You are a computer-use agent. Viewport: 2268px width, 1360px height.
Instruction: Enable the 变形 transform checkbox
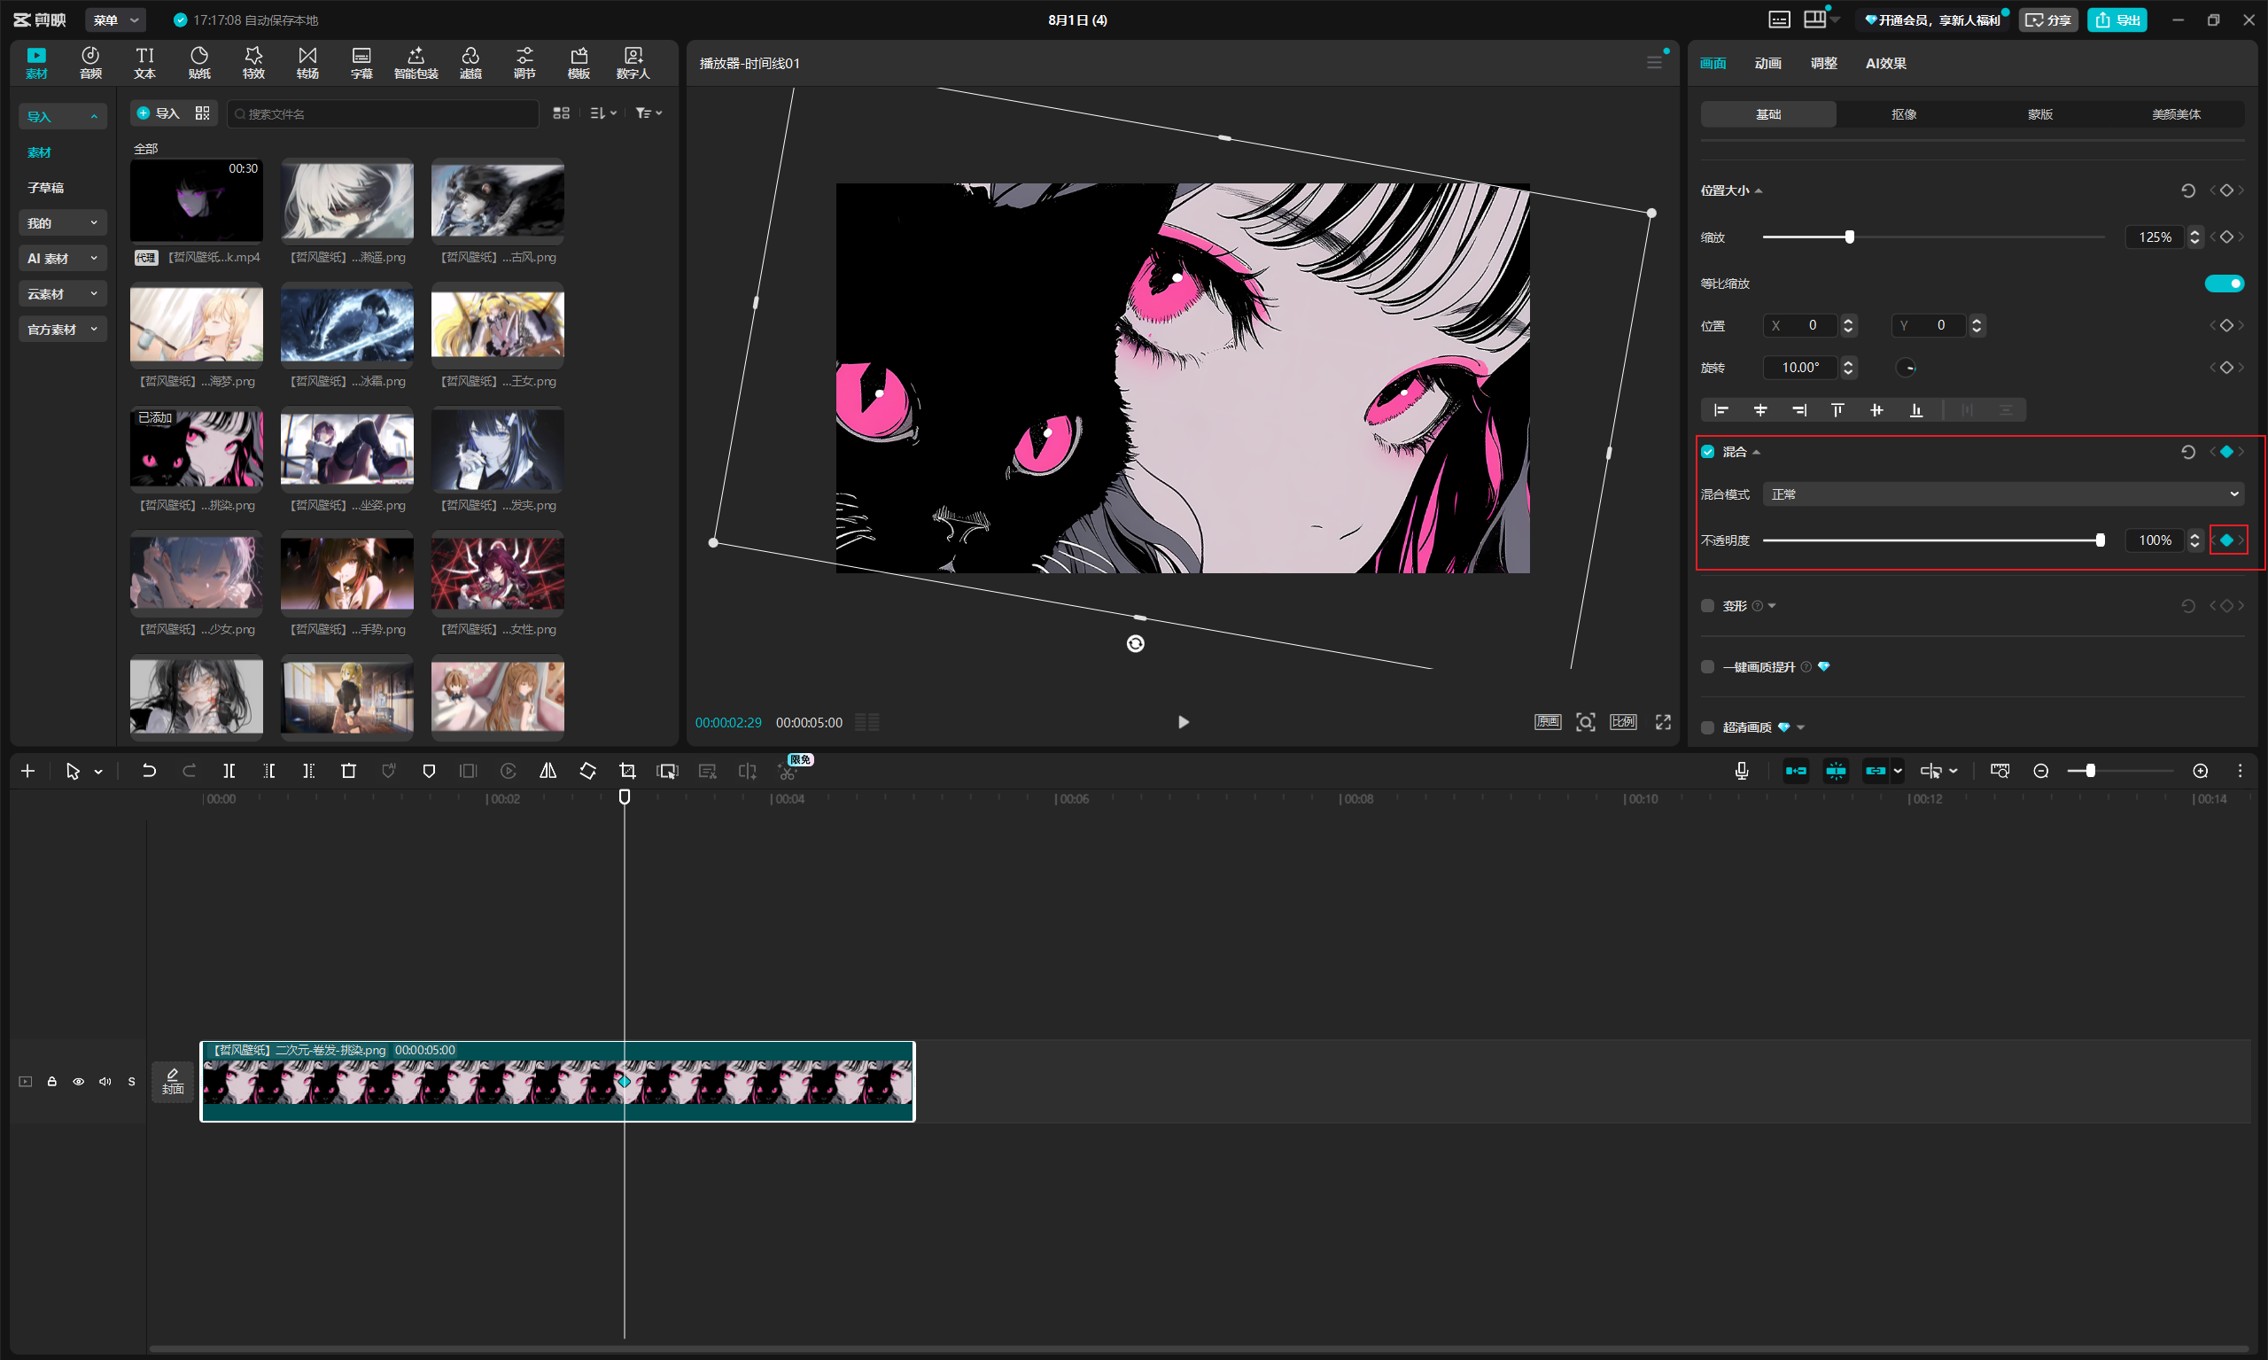[1708, 606]
